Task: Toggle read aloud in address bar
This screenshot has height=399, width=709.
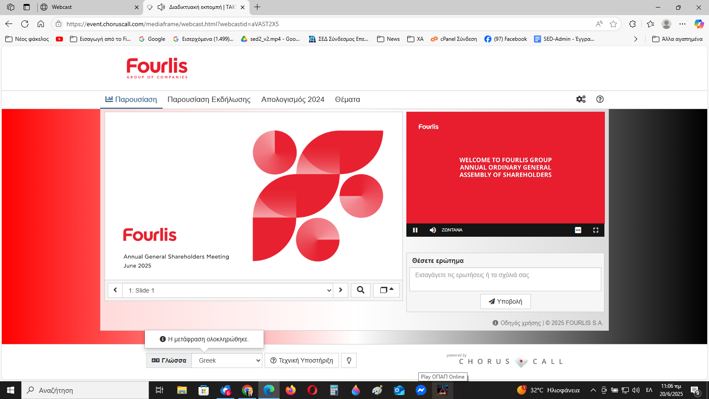Action: pyautogui.click(x=599, y=24)
